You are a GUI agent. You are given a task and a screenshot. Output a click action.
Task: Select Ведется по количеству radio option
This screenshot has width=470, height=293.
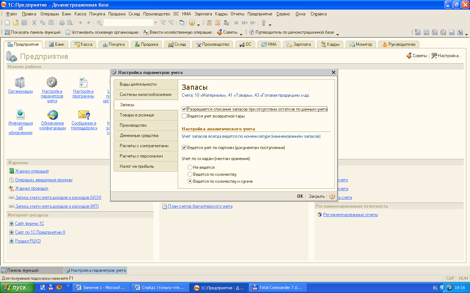pos(190,174)
